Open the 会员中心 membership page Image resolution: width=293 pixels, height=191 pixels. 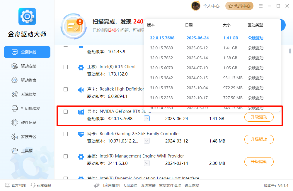239,6
